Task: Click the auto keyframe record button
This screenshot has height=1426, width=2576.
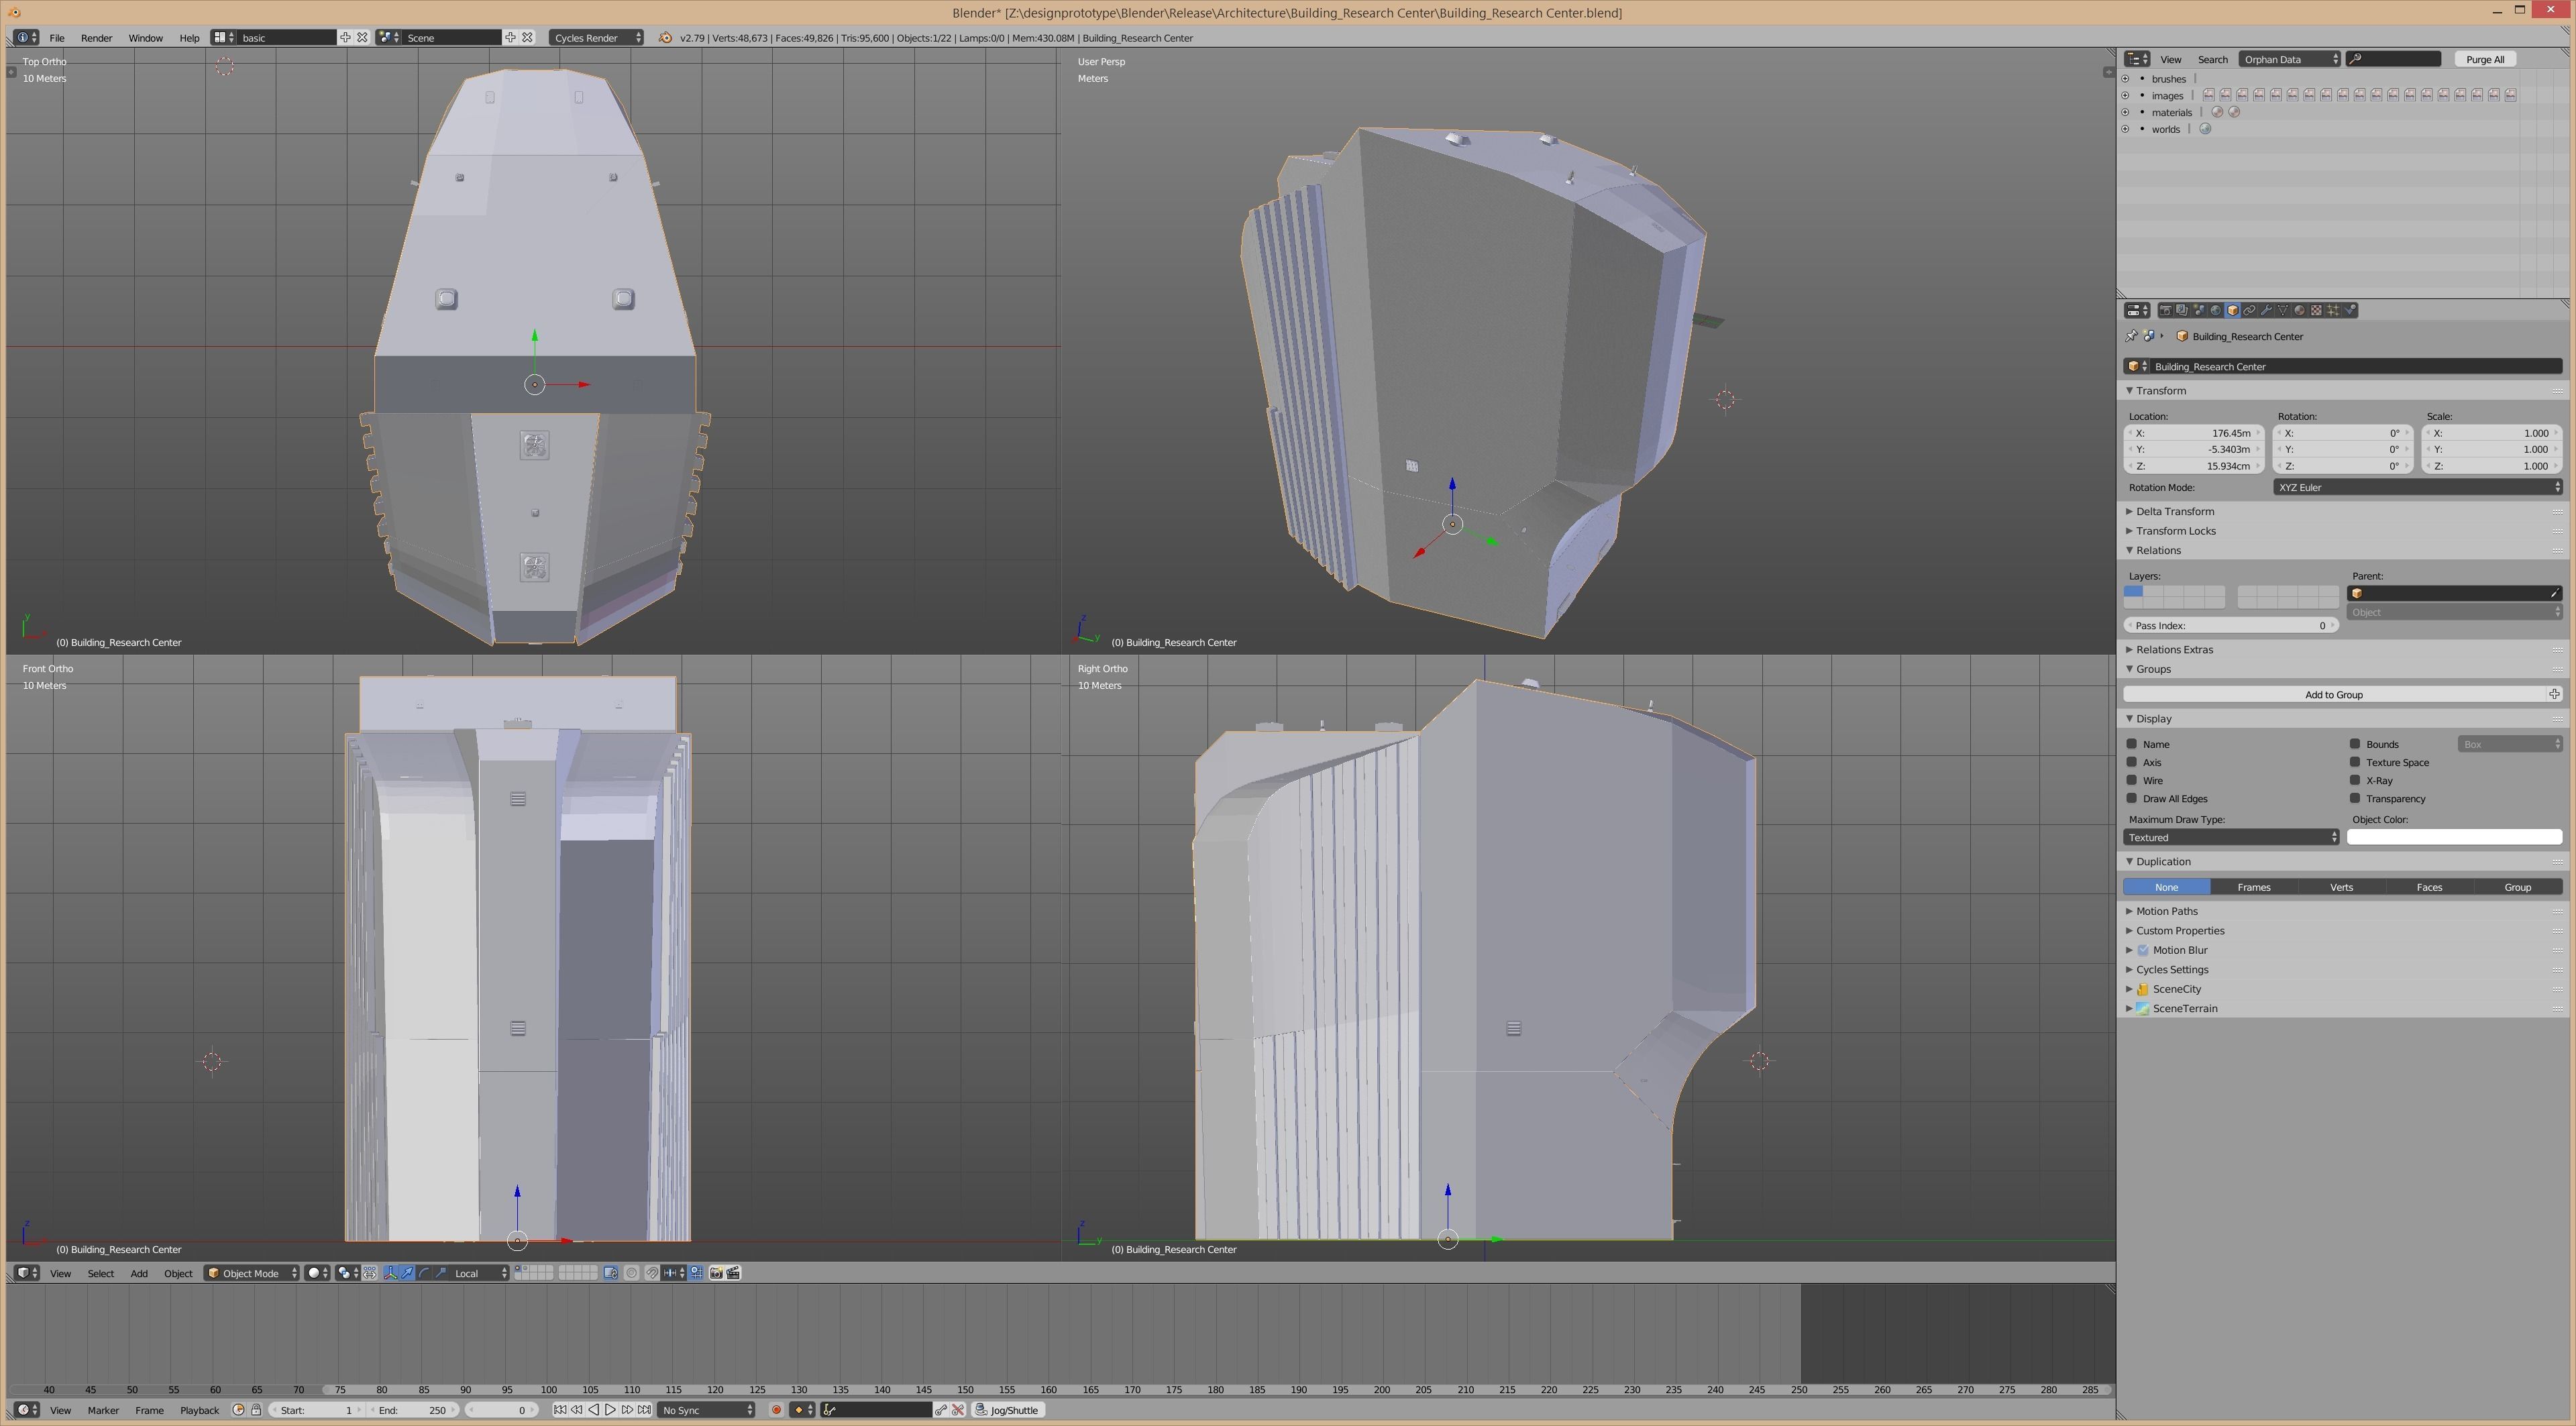Action: tap(776, 1410)
